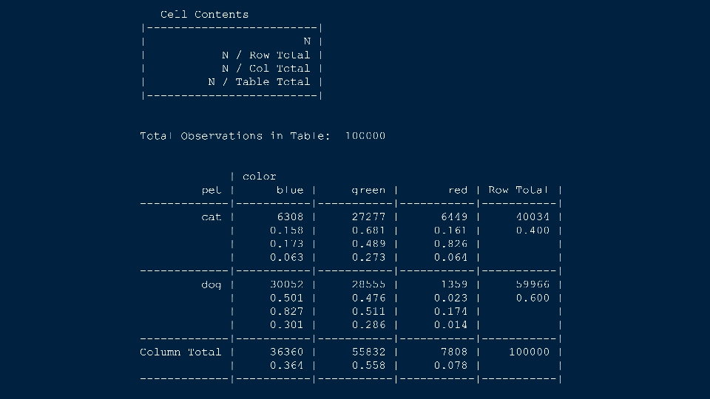710x399 pixels.
Task: Click the "blue" column header
Action: [x=289, y=190]
